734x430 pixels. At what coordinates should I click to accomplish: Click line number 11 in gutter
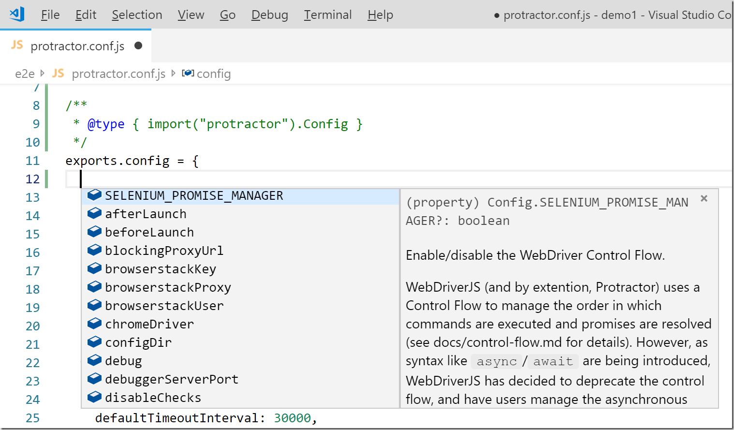32,161
